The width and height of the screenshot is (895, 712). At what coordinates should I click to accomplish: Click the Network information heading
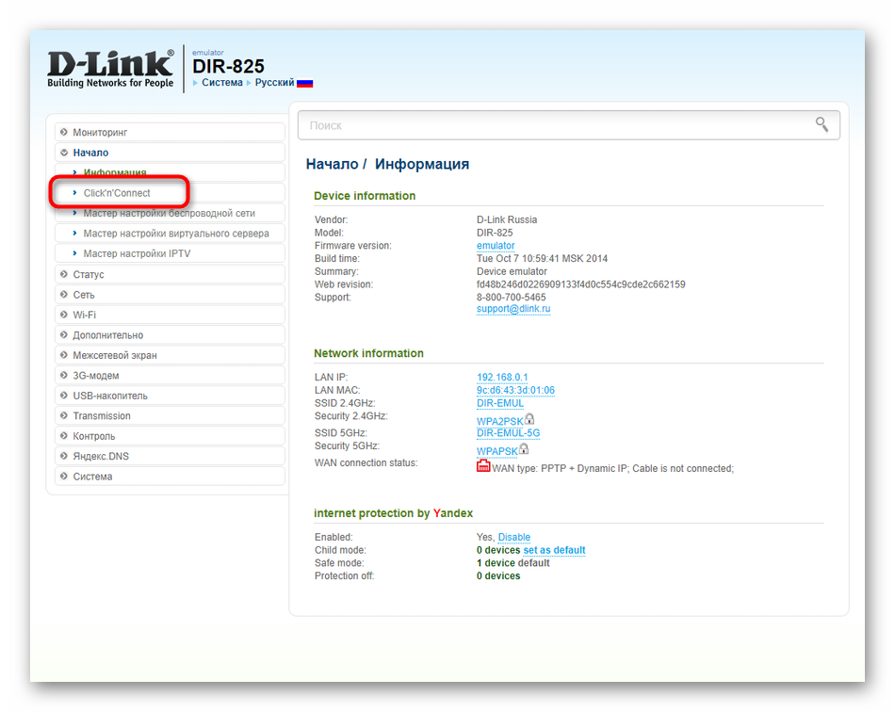(x=368, y=353)
